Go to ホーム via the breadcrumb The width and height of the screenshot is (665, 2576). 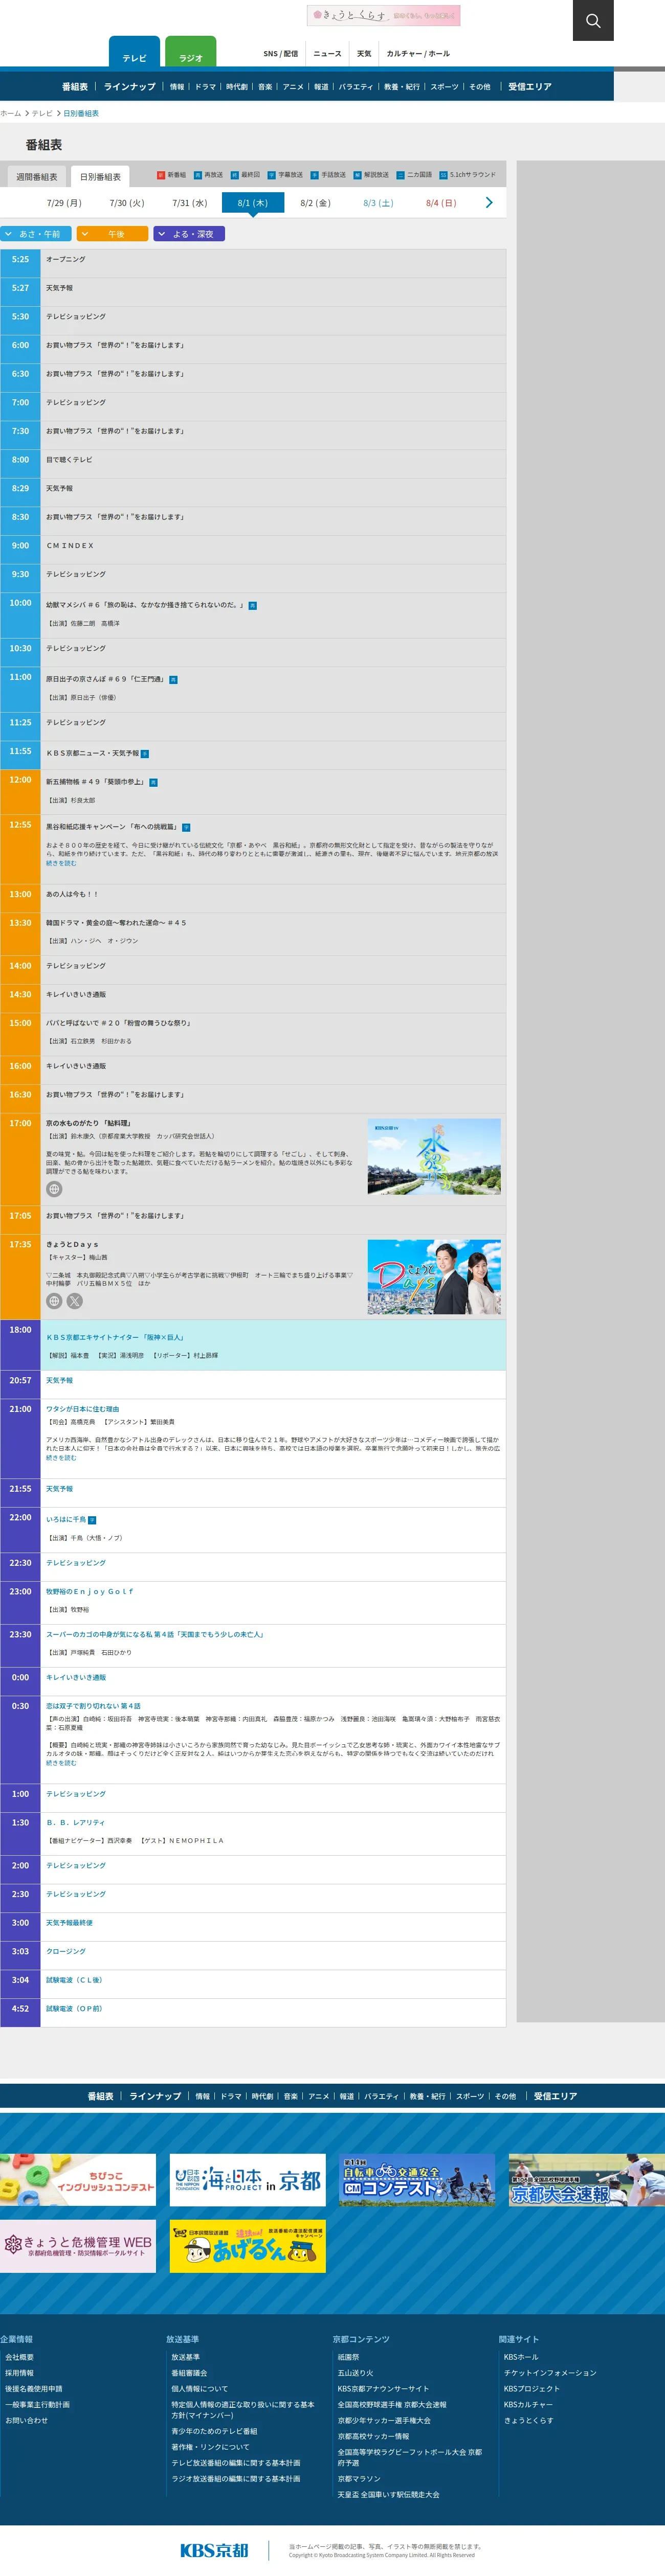(10, 114)
